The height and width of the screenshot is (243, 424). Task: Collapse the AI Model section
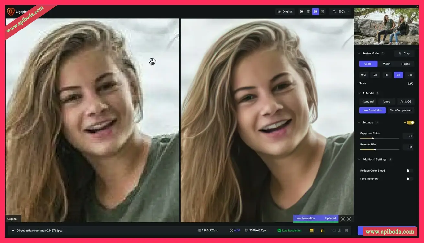[x=359, y=93]
